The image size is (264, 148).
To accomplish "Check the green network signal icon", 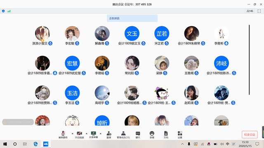I will pyautogui.click(x=9, y=11).
